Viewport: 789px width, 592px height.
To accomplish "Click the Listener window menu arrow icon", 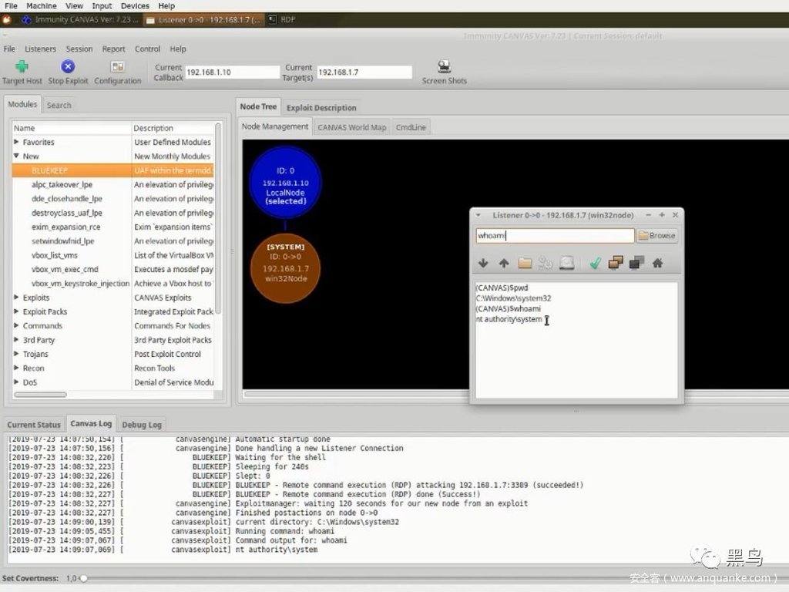I will [478, 215].
